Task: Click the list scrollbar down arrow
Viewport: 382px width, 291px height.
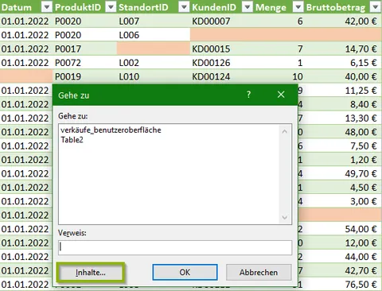Action: (x=285, y=218)
